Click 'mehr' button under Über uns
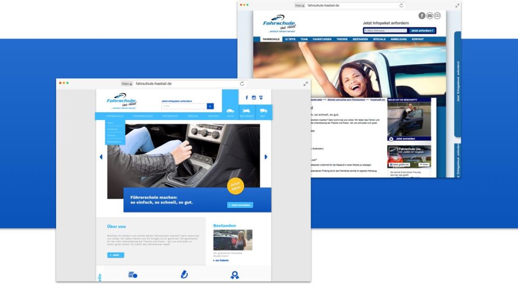Viewport: 518px width, 284px height. (116, 255)
